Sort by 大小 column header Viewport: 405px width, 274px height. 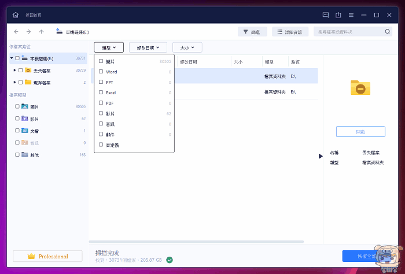pos(238,62)
